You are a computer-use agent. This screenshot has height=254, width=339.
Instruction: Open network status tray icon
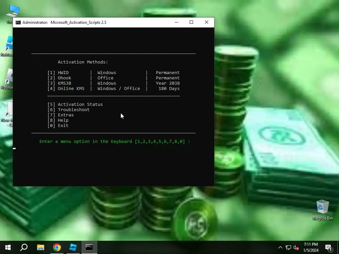(288, 247)
